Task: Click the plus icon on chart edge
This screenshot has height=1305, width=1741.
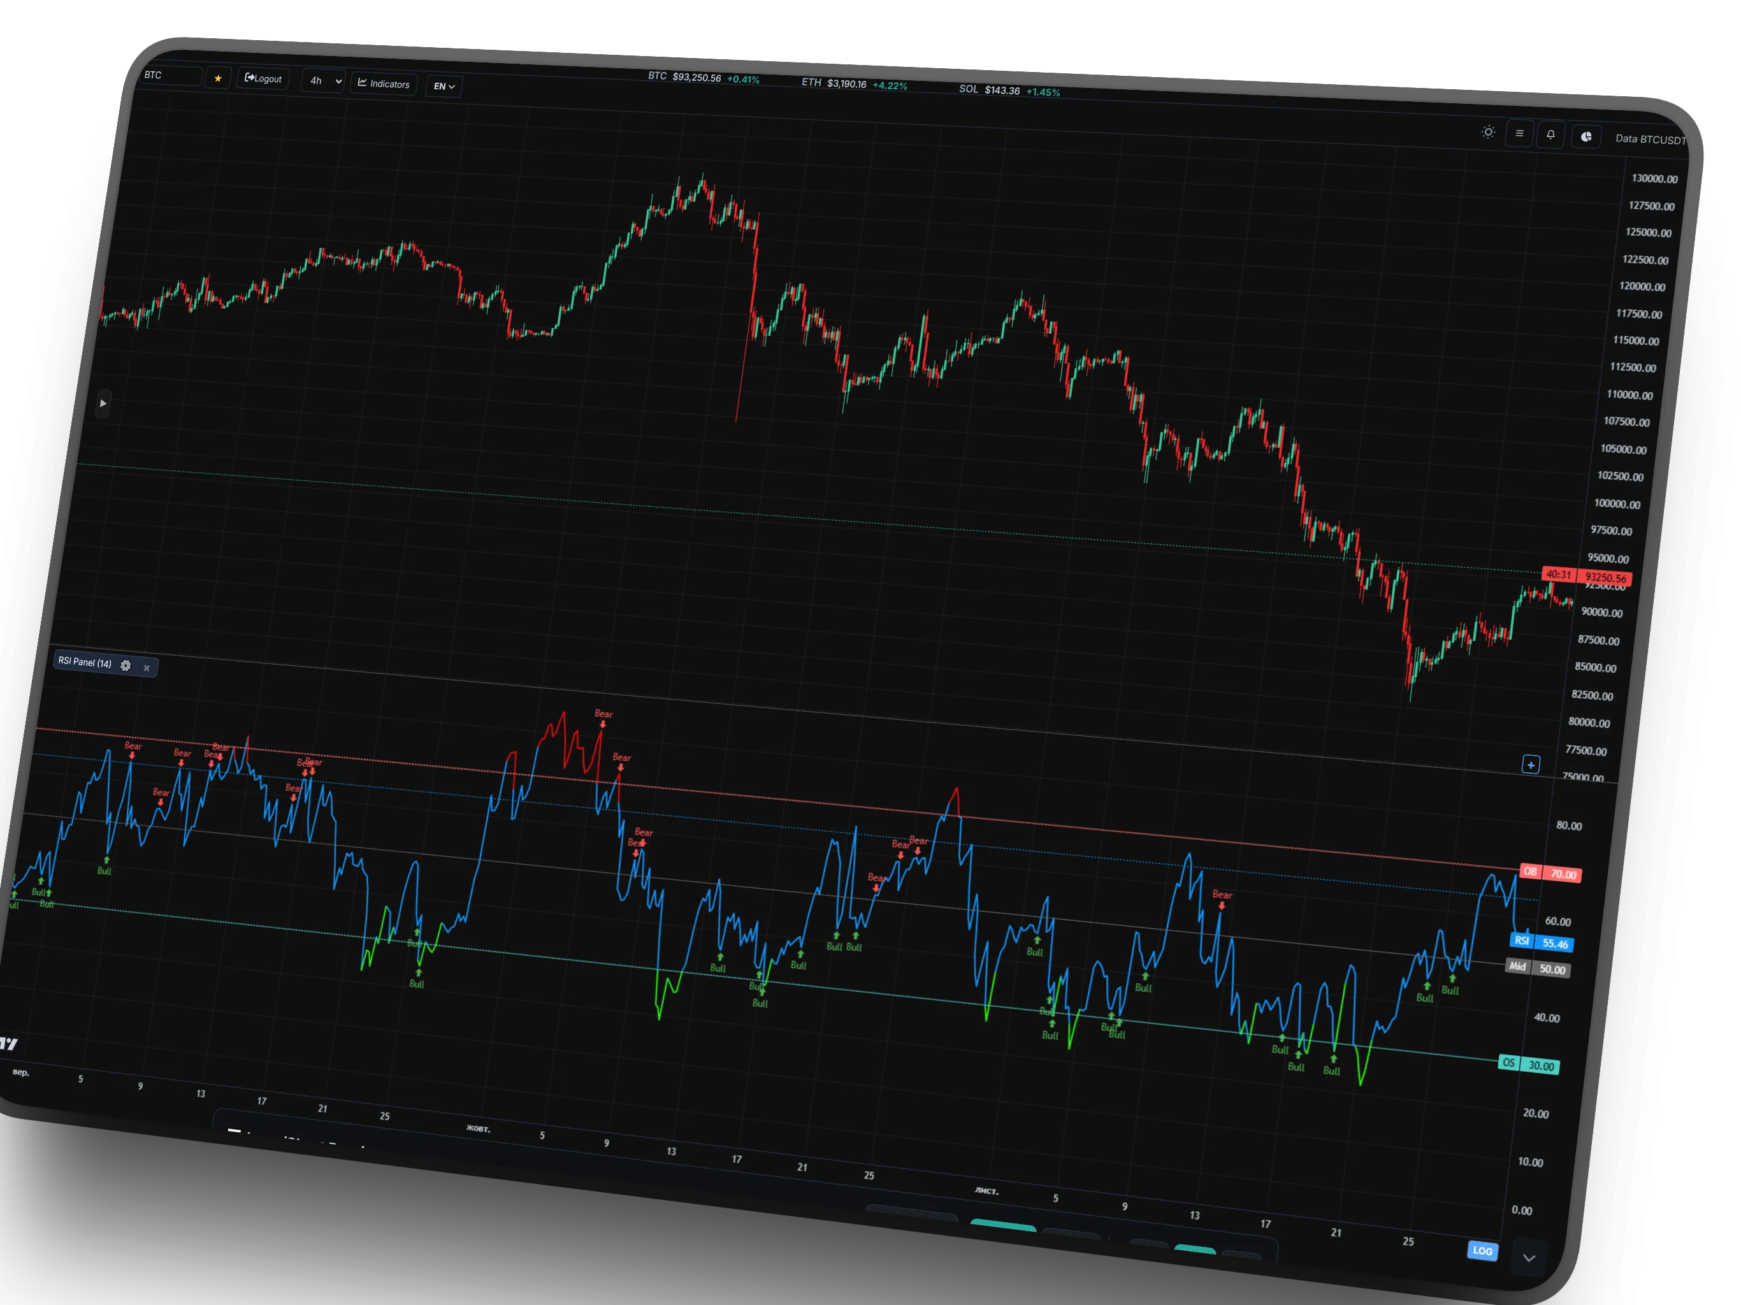Action: 1530,764
